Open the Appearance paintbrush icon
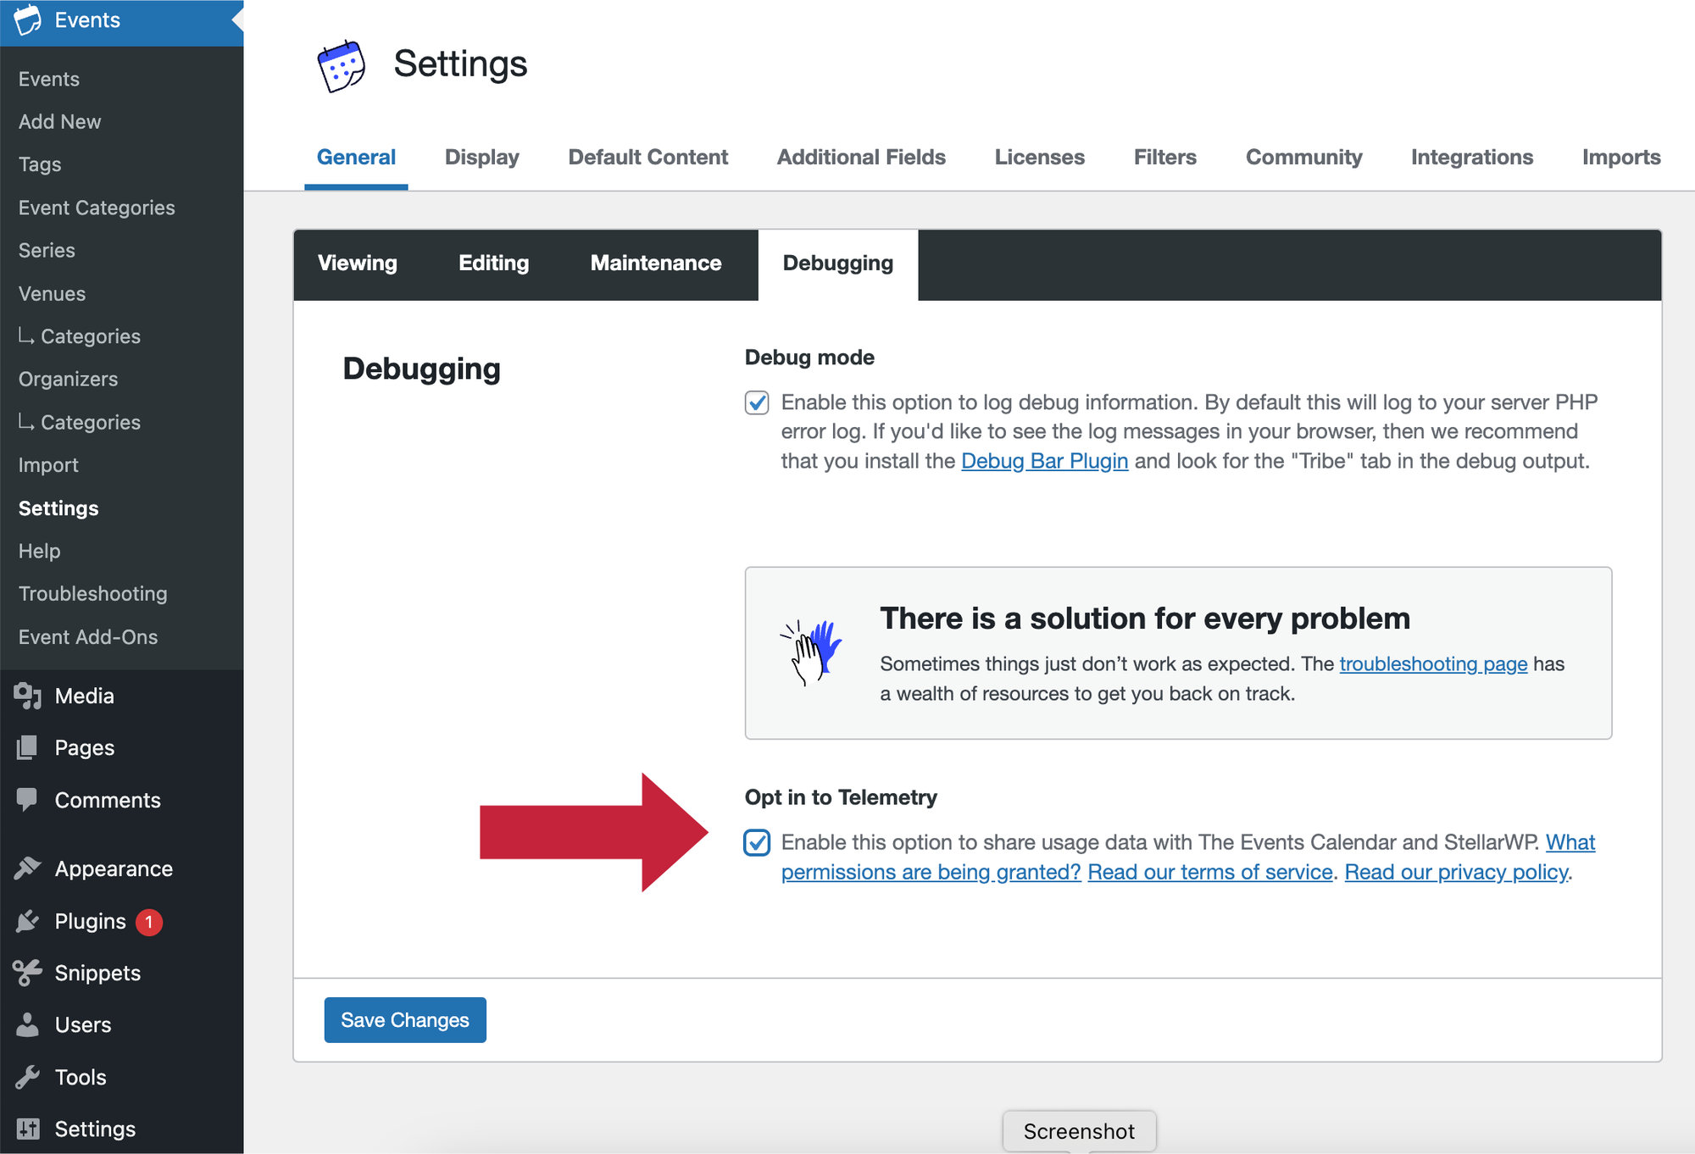The height and width of the screenshot is (1154, 1695). (x=28, y=868)
